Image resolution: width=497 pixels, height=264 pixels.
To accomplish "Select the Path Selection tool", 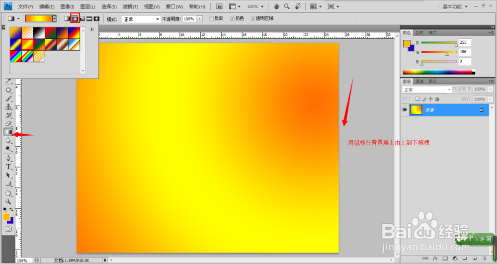I will pyautogui.click(x=8, y=175).
